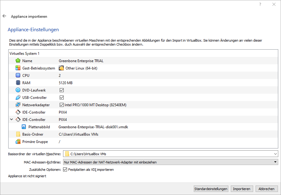The image size is (281, 195).
Task: Select the Gast-Betriebssystem row label
Action: click(39, 68)
